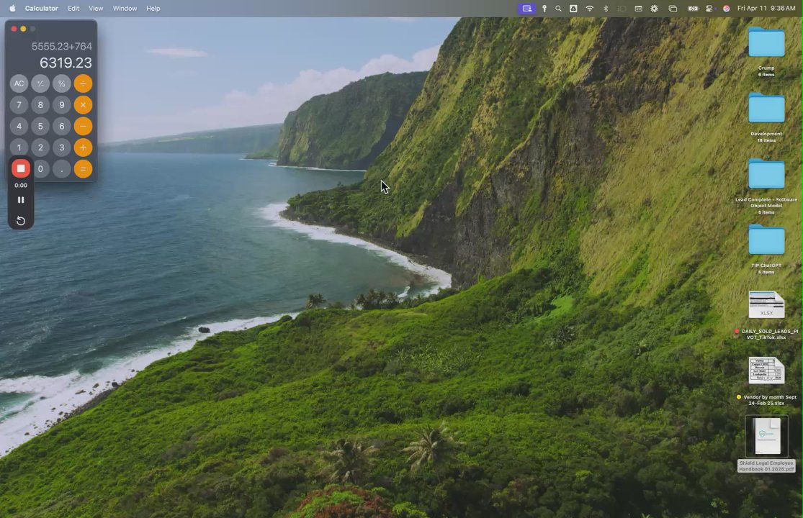Screen dimensions: 803x518
Task: Show battery status in the menu bar
Action: point(692,8)
